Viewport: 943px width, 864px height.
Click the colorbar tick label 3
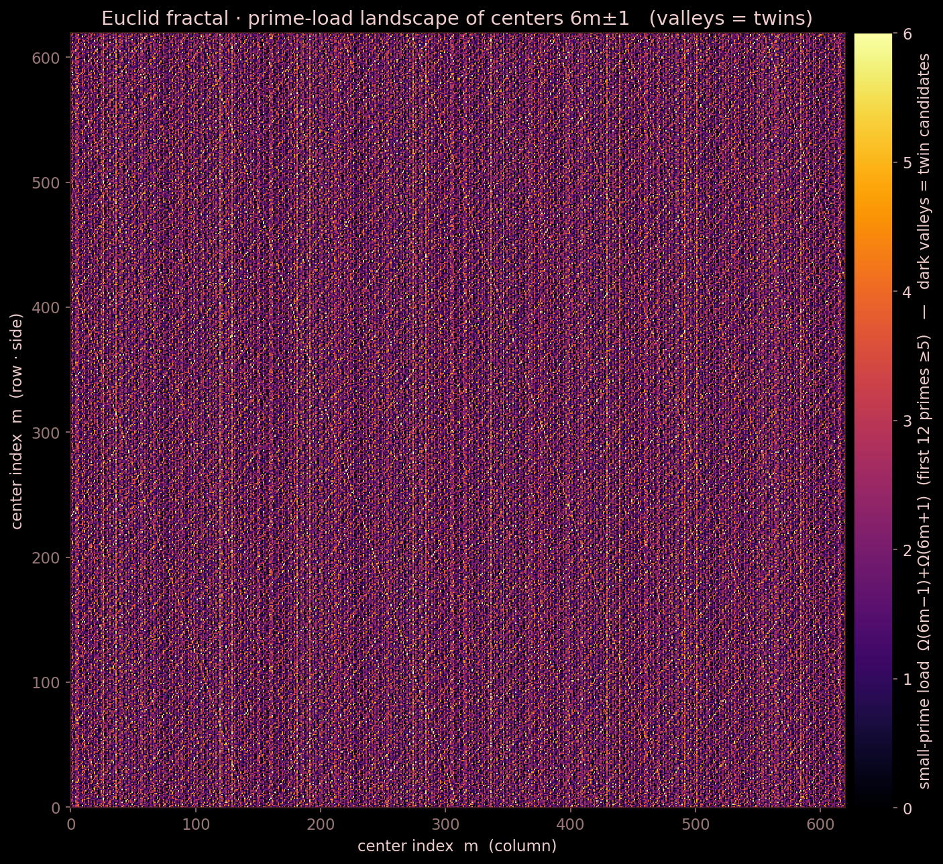tap(907, 421)
